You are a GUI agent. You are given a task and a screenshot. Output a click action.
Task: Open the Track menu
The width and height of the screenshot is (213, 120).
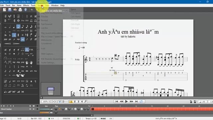(x=8, y=5)
